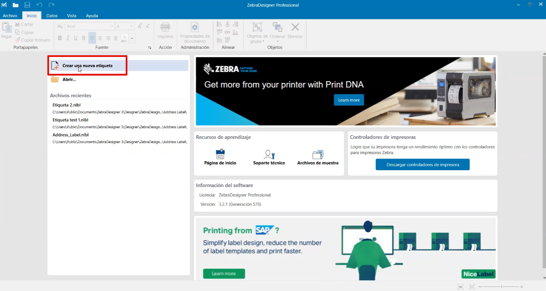Screen dimensions: 546x291
Task: Click the zoom out minus button
Action: click(480, 287)
